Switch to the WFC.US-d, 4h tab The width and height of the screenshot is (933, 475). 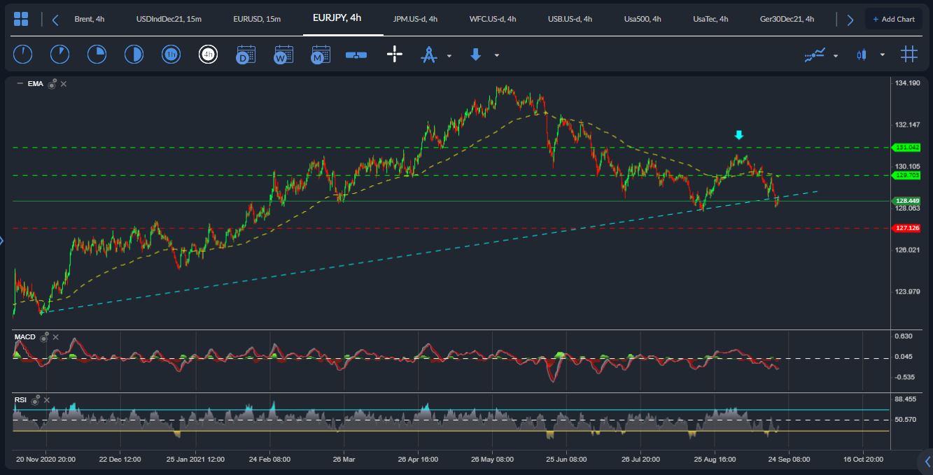coord(493,19)
